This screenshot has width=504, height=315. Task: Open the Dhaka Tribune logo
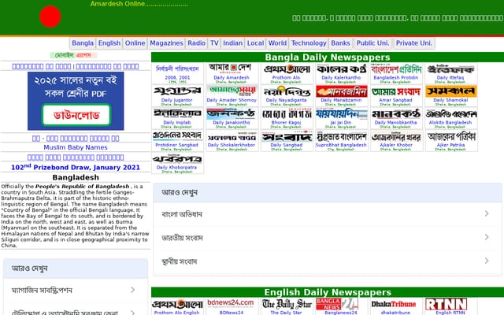tap(394, 304)
